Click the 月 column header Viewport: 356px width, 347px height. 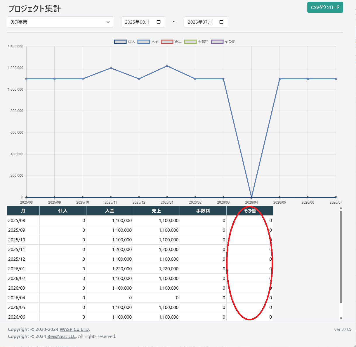pos(23,211)
